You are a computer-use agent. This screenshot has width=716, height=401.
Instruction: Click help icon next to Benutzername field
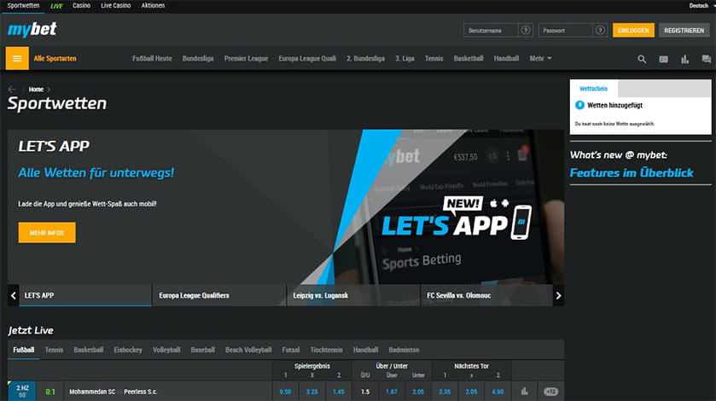coord(526,30)
